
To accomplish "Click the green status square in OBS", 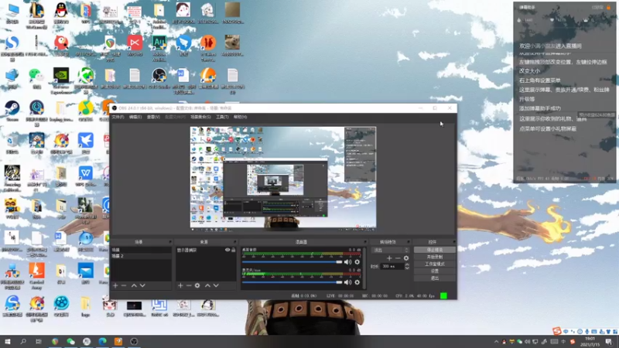I will pos(443,295).
